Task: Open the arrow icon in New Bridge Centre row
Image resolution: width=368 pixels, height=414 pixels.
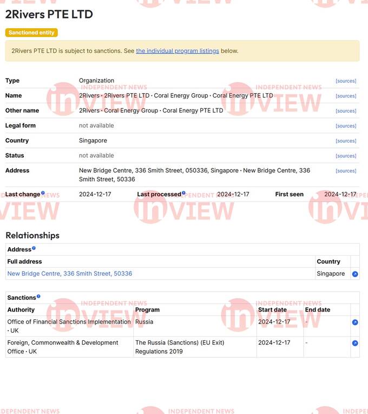Action: click(355, 274)
